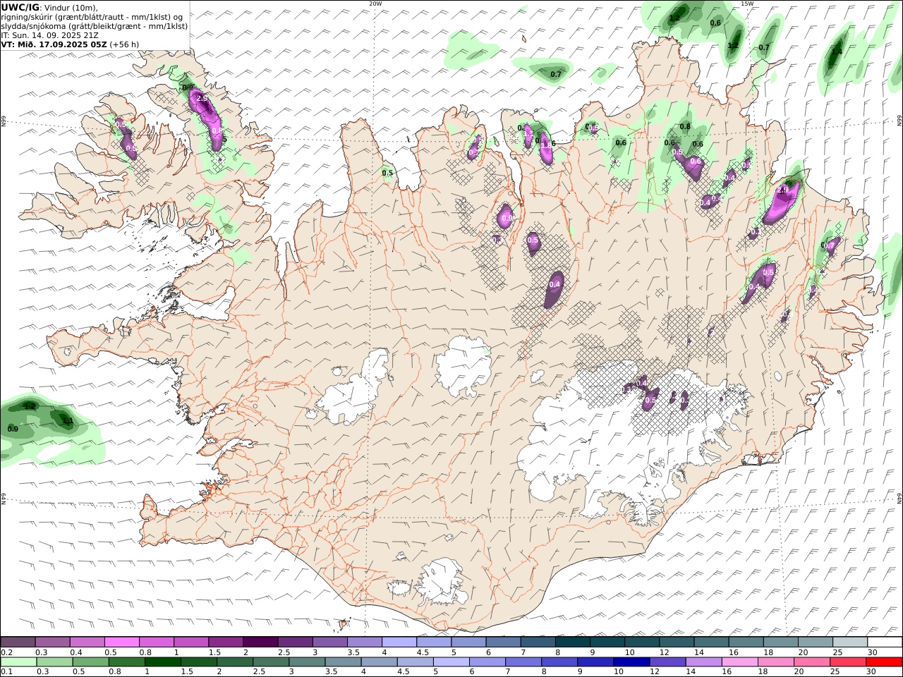Pick the magenta 1.5 swatch in upper legend row
Image resolution: width=903 pixels, height=677 pixels.
[226, 642]
